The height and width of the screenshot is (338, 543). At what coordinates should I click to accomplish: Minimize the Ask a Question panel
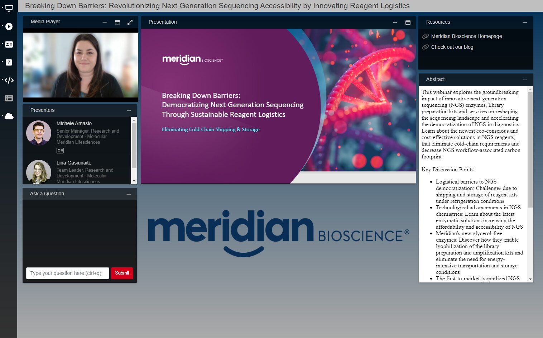click(129, 194)
